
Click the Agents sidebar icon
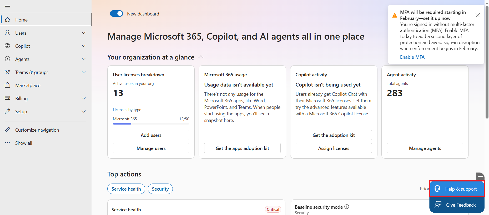(x=7, y=59)
